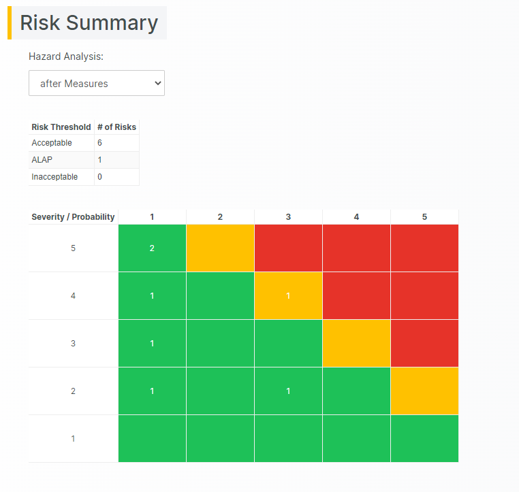Click probability column header 4
Screen dimensions: 519x492
356,217
